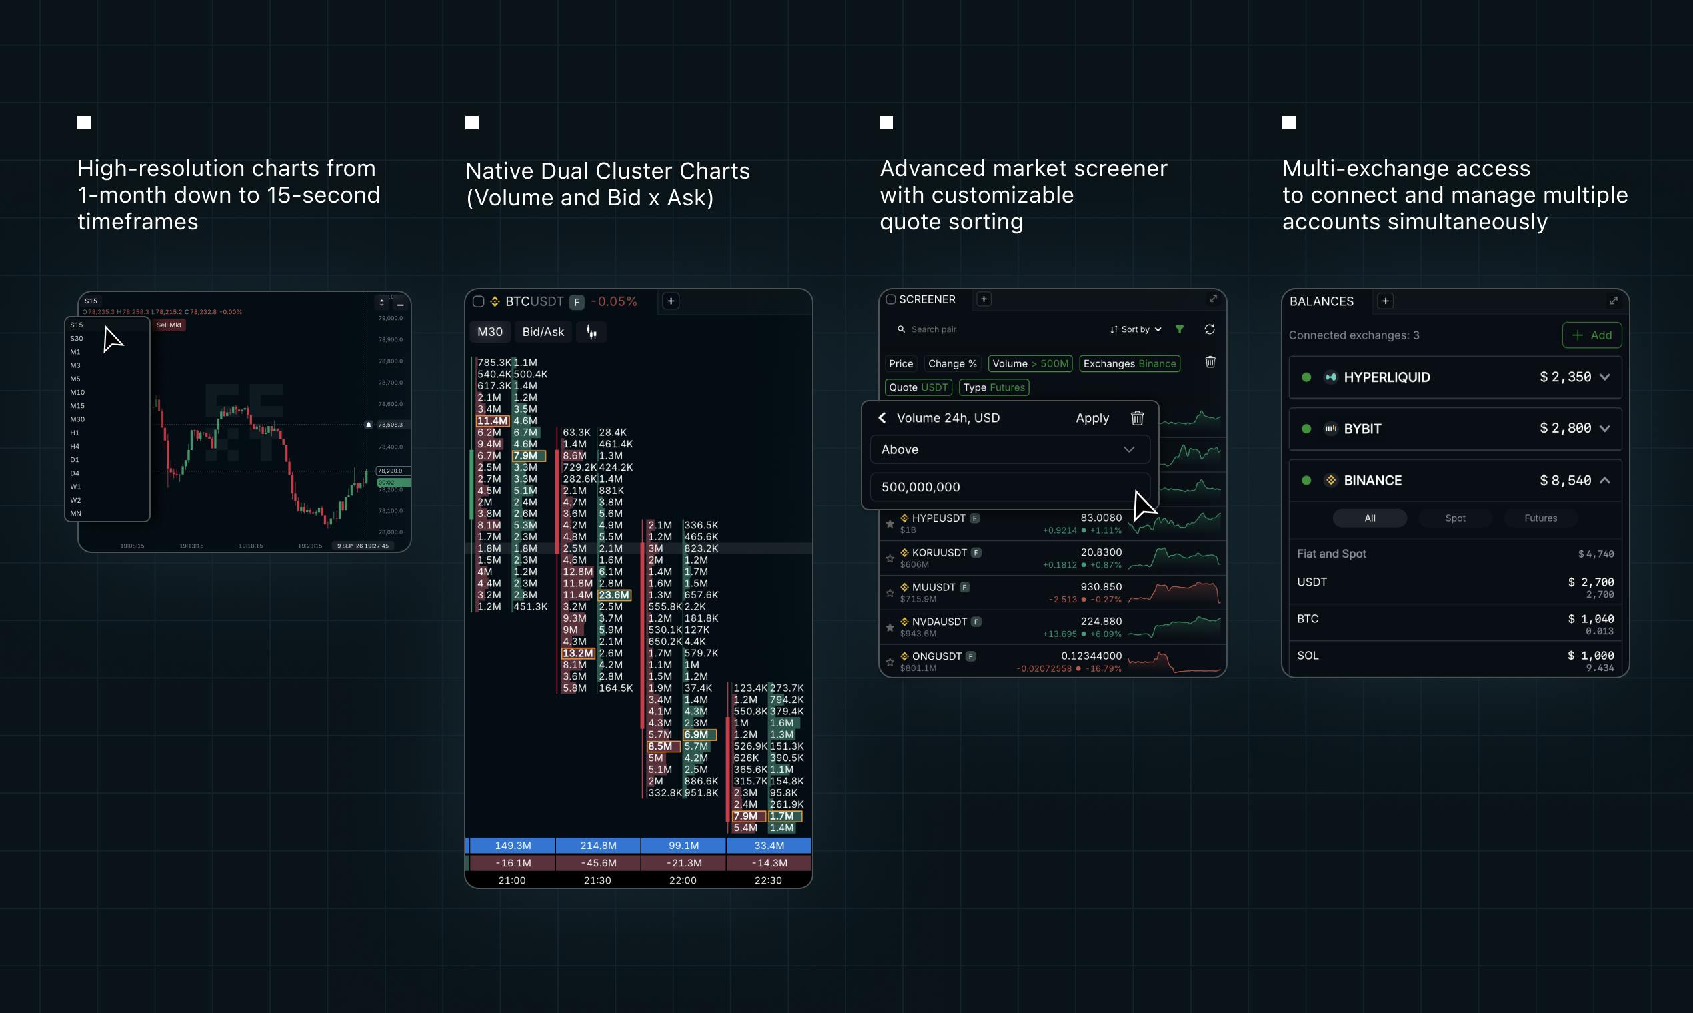Toggle favorite star for HYPEUSDT

click(890, 524)
